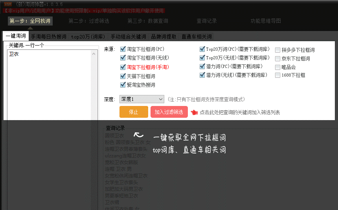338x210 pixels.
Task: Uncheck 潜力词(PC) source
Action: pyautogui.click(x=202, y=66)
